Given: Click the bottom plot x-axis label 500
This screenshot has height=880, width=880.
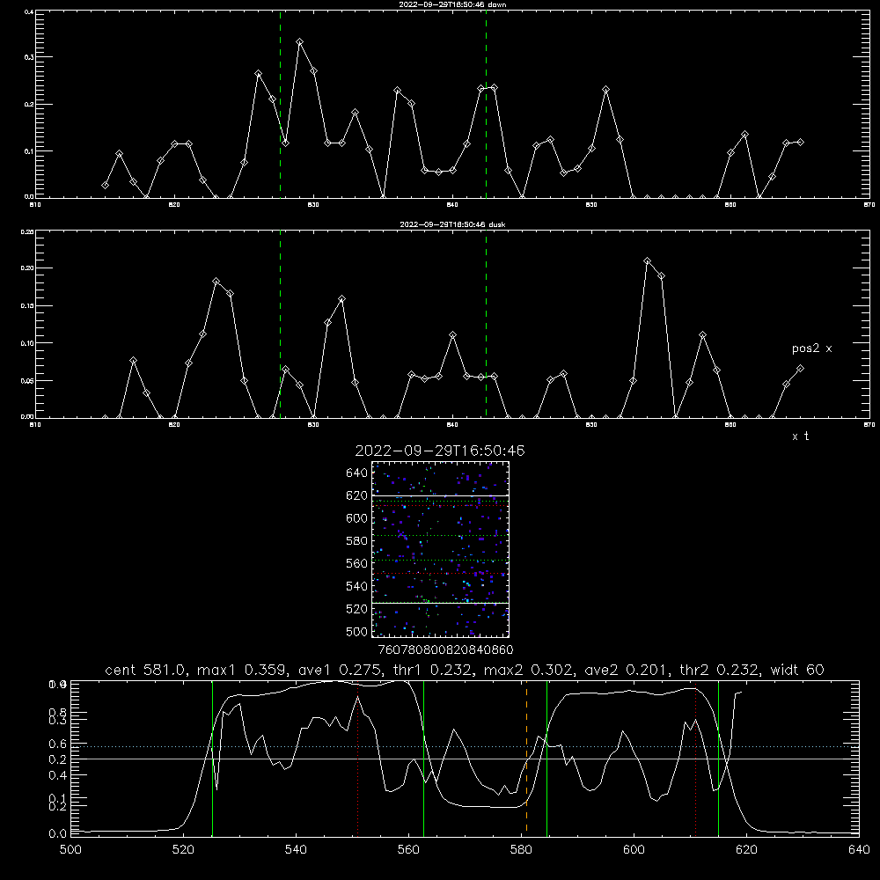Looking at the screenshot, I should click(70, 850).
